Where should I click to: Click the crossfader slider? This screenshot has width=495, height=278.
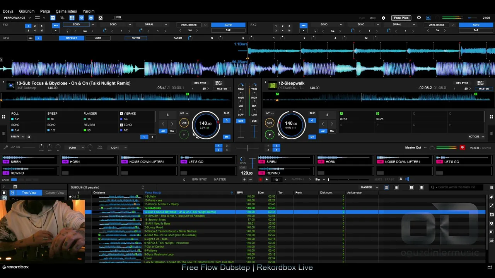[x=247, y=148]
